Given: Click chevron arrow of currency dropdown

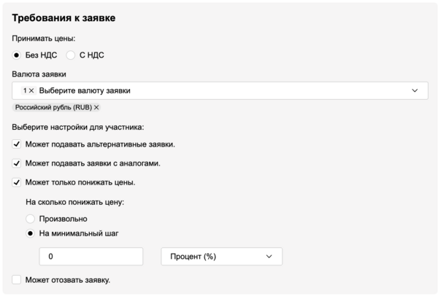Looking at the screenshot, I should (415, 90).
